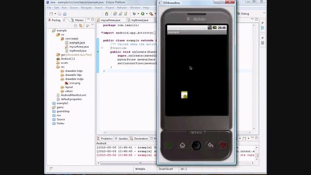311x175 pixels.
Task: Open the Navigate menu
Action: coord(86,8)
